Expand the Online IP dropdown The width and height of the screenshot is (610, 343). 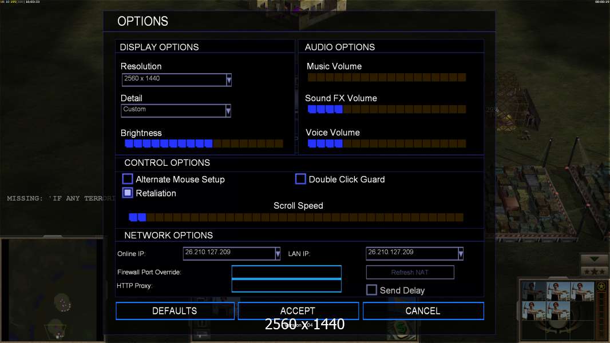(278, 254)
